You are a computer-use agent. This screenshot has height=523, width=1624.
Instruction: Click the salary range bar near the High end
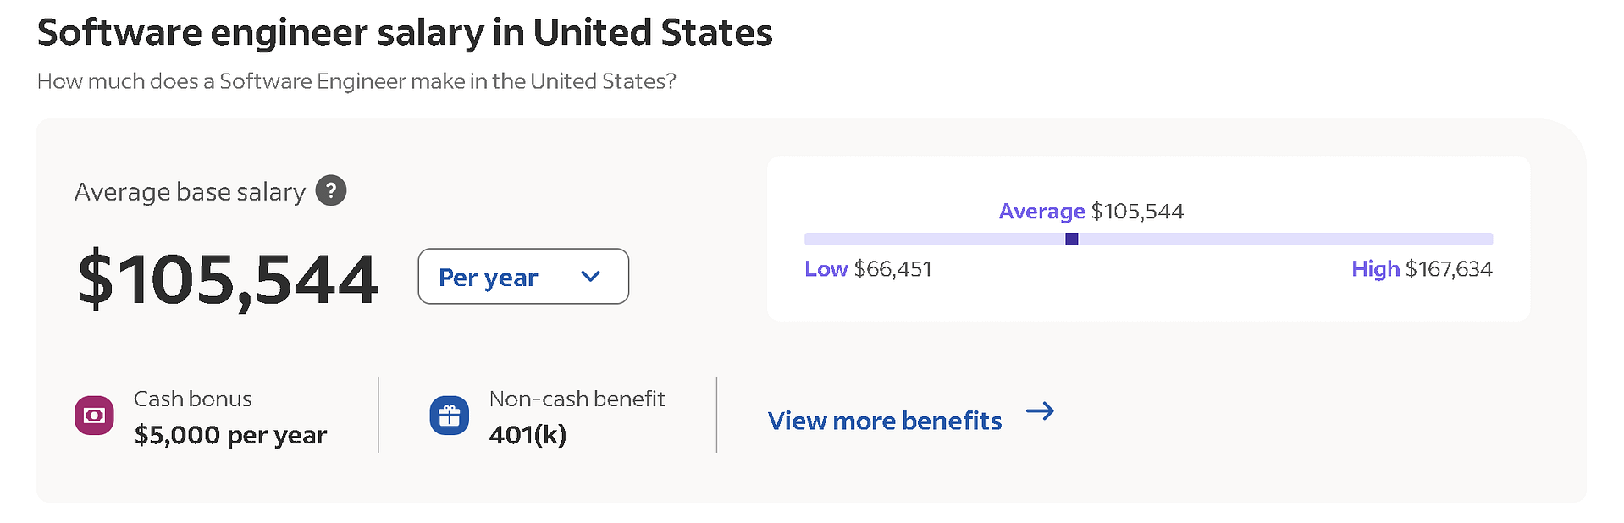pyautogui.click(x=1439, y=239)
